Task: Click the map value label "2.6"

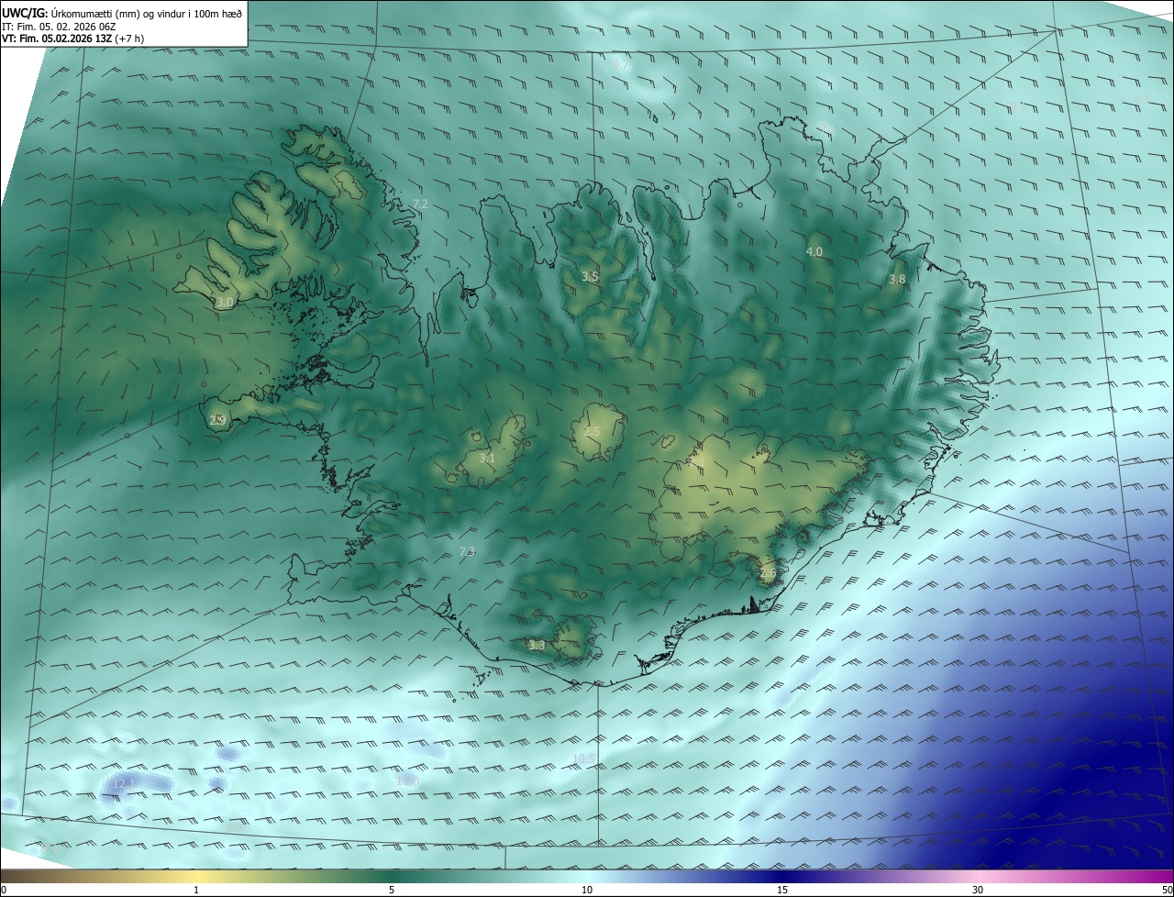Action: (768, 573)
